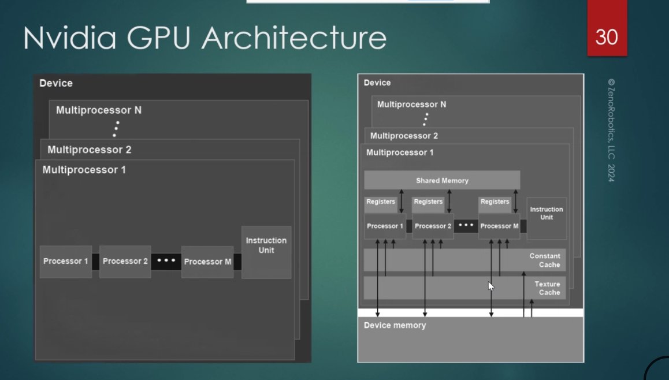Screen dimensions: 669x380
Task: Click Processor M in the left diagram
Action: (x=207, y=262)
